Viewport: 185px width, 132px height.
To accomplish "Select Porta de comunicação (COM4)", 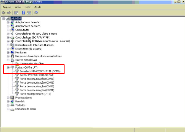I will tap(37, 90).
